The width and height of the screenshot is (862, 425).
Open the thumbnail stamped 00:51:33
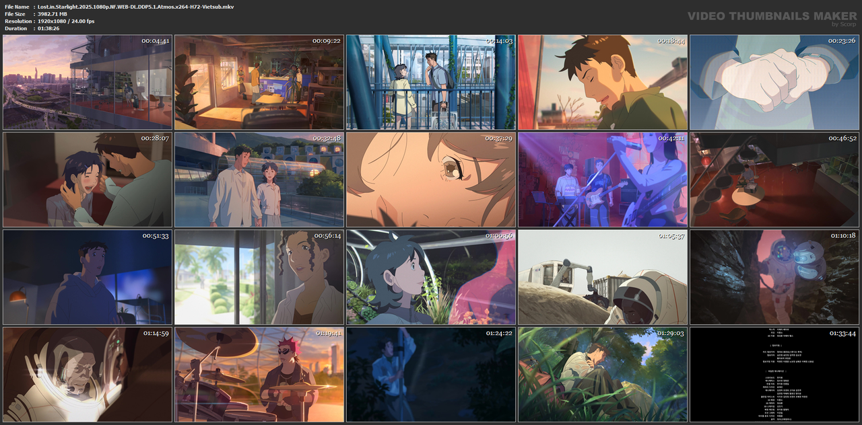tap(88, 277)
